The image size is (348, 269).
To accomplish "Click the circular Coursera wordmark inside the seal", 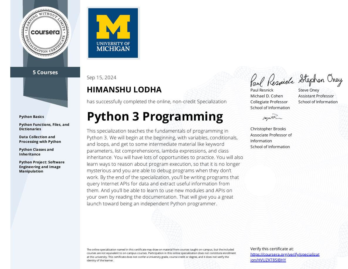I will tap(45, 32).
